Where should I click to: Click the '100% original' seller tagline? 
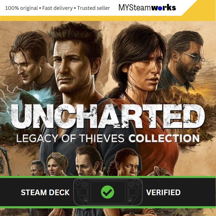(x=21, y=8)
